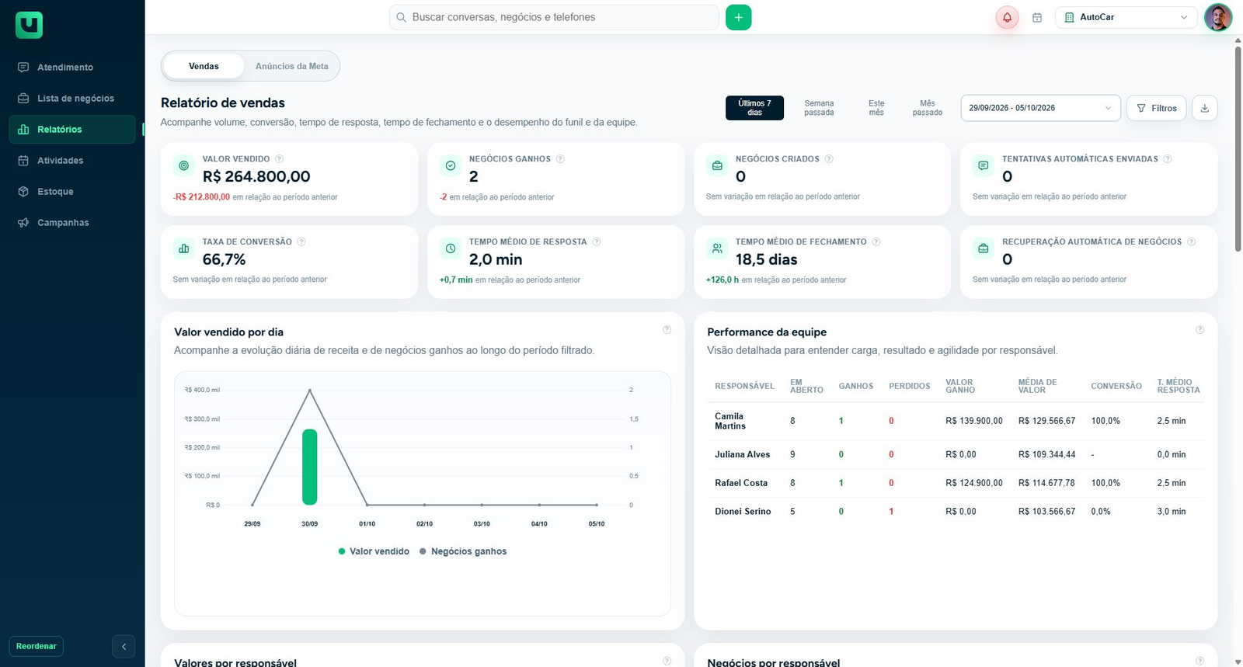Click the green plus add button

coord(738,17)
